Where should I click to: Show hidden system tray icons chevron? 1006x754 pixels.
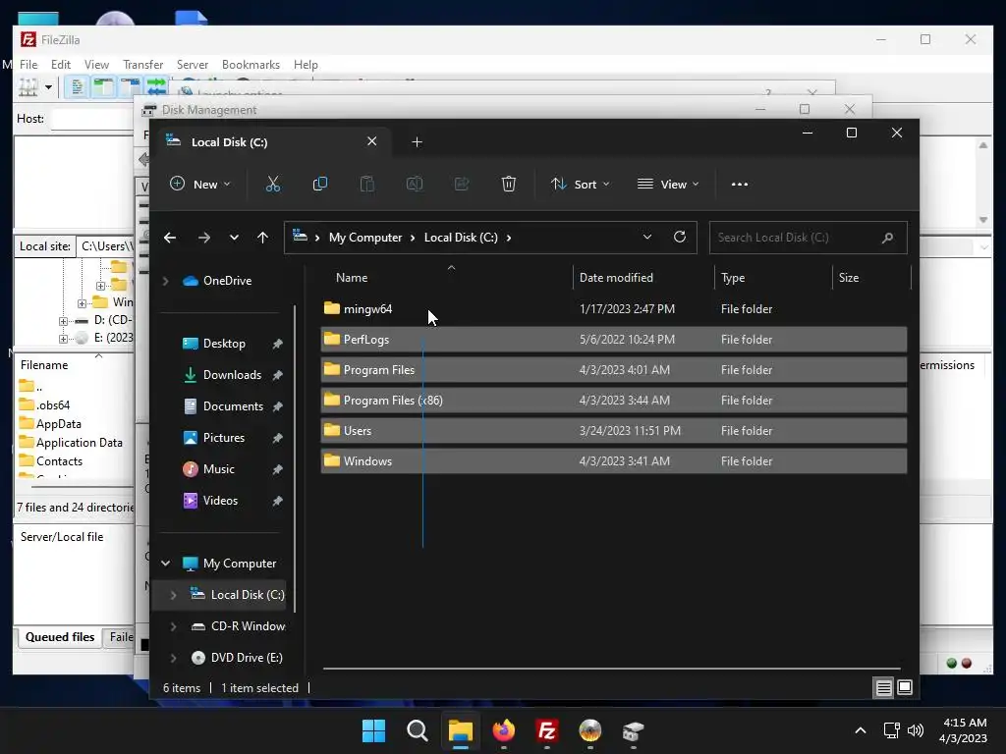pyautogui.click(x=861, y=730)
